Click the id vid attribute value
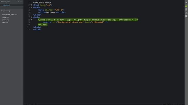Image resolution: width=188 pixels, height=105 pixels. point(52,20)
